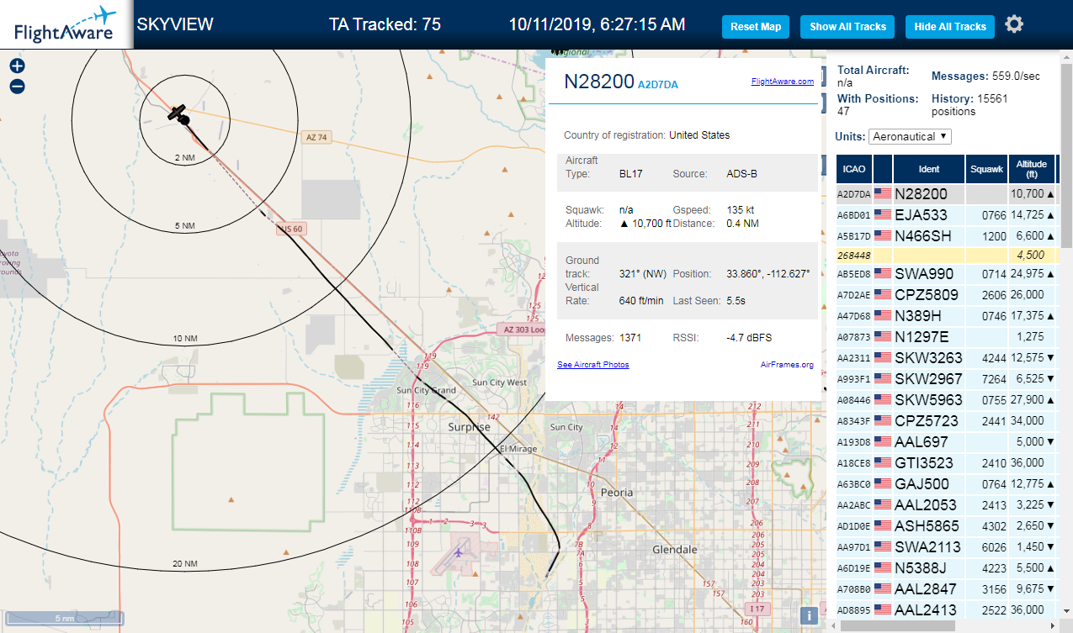Sort table by Ident column header
This screenshot has width=1073, height=633.
coord(929,169)
